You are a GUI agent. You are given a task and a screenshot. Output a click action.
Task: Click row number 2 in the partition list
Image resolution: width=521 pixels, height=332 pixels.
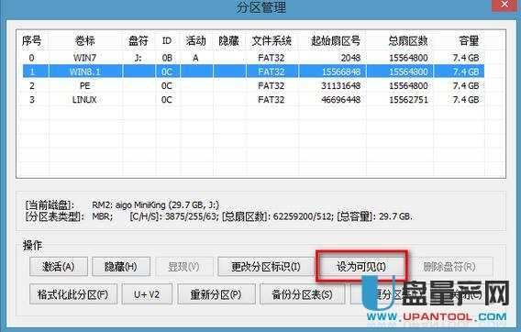click(32, 85)
